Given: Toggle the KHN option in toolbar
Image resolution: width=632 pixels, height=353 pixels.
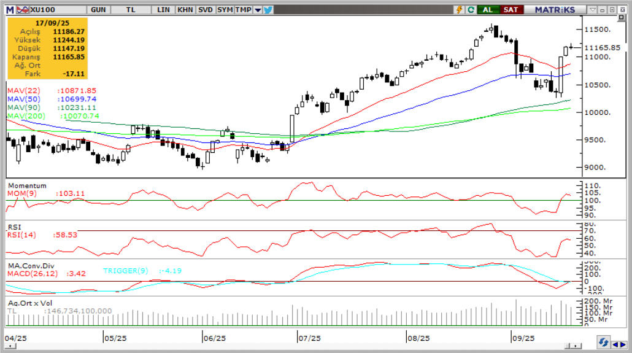Looking at the screenshot, I should click(x=185, y=10).
